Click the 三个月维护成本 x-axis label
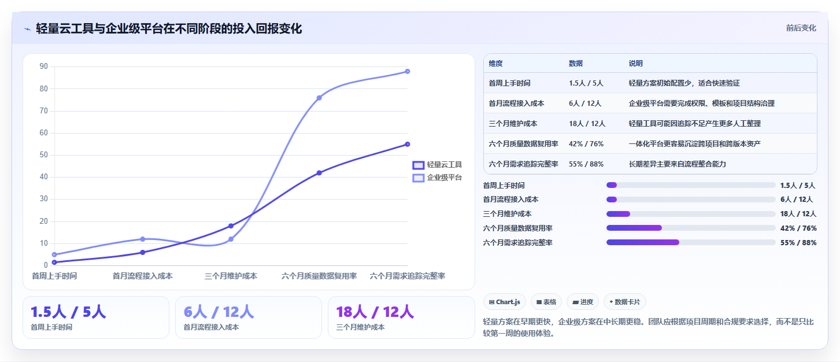The height and width of the screenshot is (362, 840). pyautogui.click(x=231, y=276)
